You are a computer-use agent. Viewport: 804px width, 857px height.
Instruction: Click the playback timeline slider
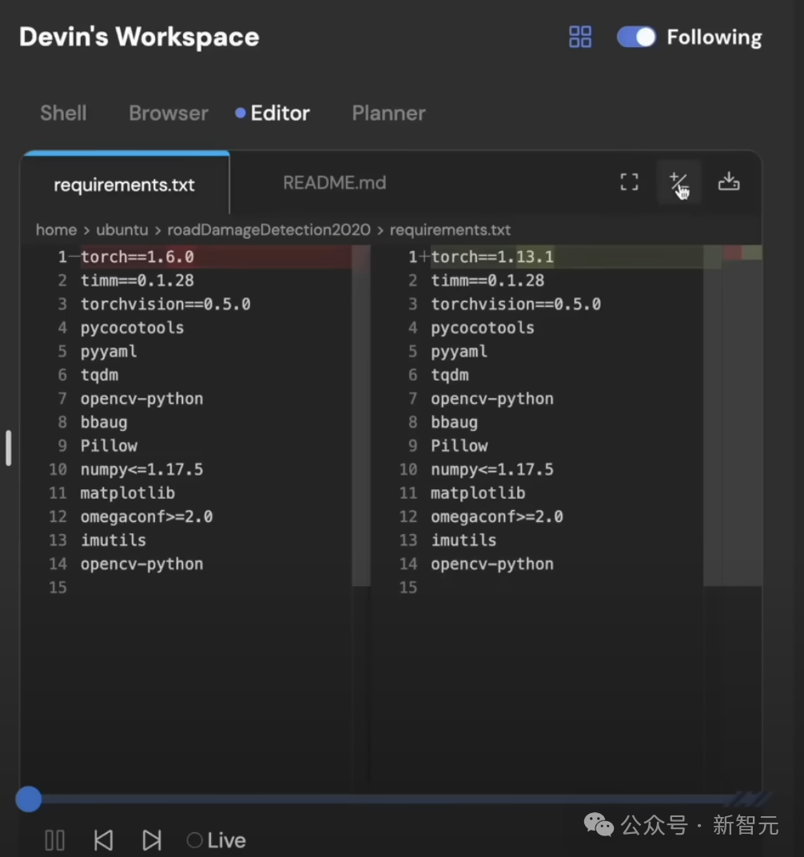pos(29,799)
